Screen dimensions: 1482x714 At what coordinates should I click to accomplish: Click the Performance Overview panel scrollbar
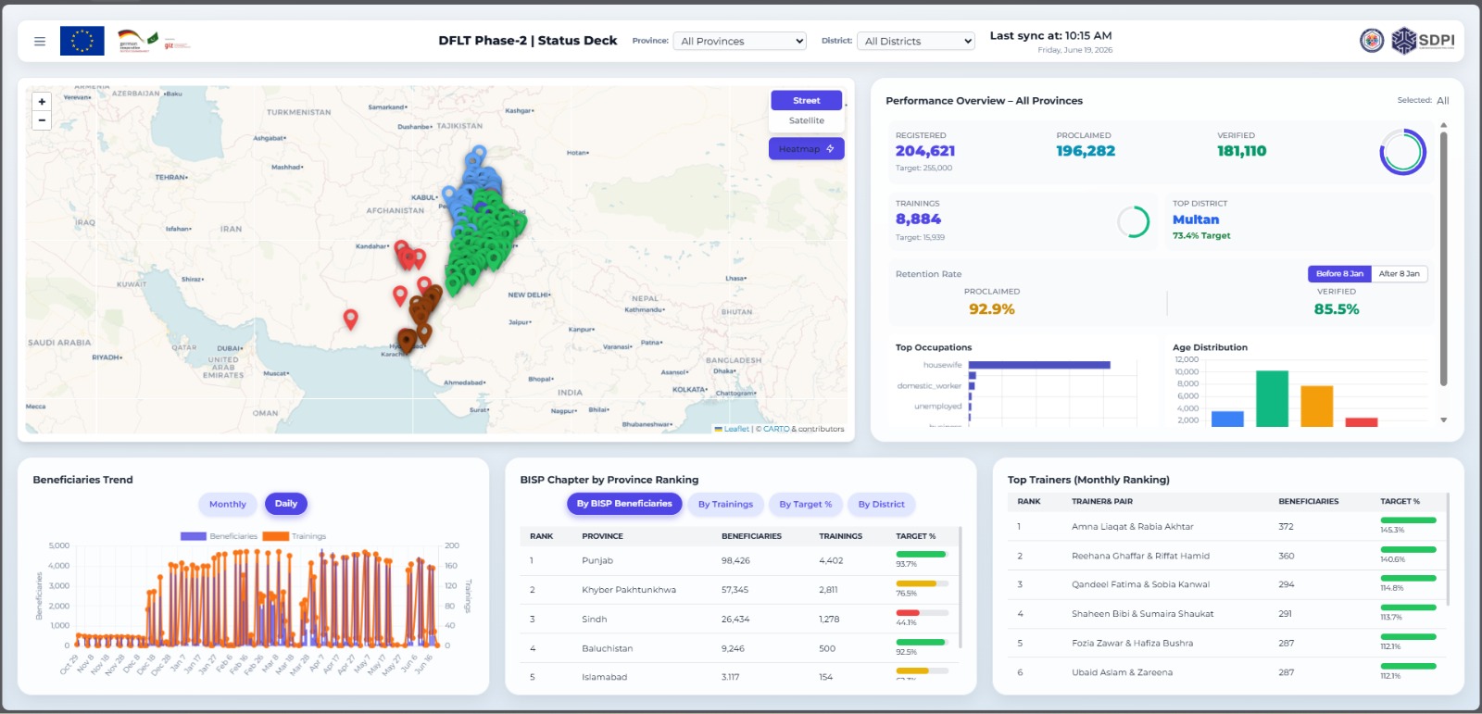[1443, 259]
